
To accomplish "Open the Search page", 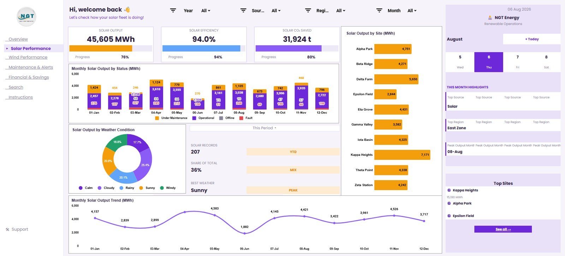I will click(16, 87).
